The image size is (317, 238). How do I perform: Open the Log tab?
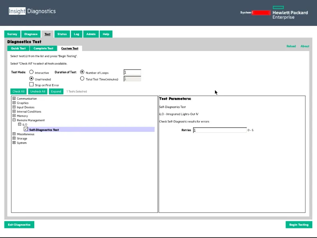(77, 34)
